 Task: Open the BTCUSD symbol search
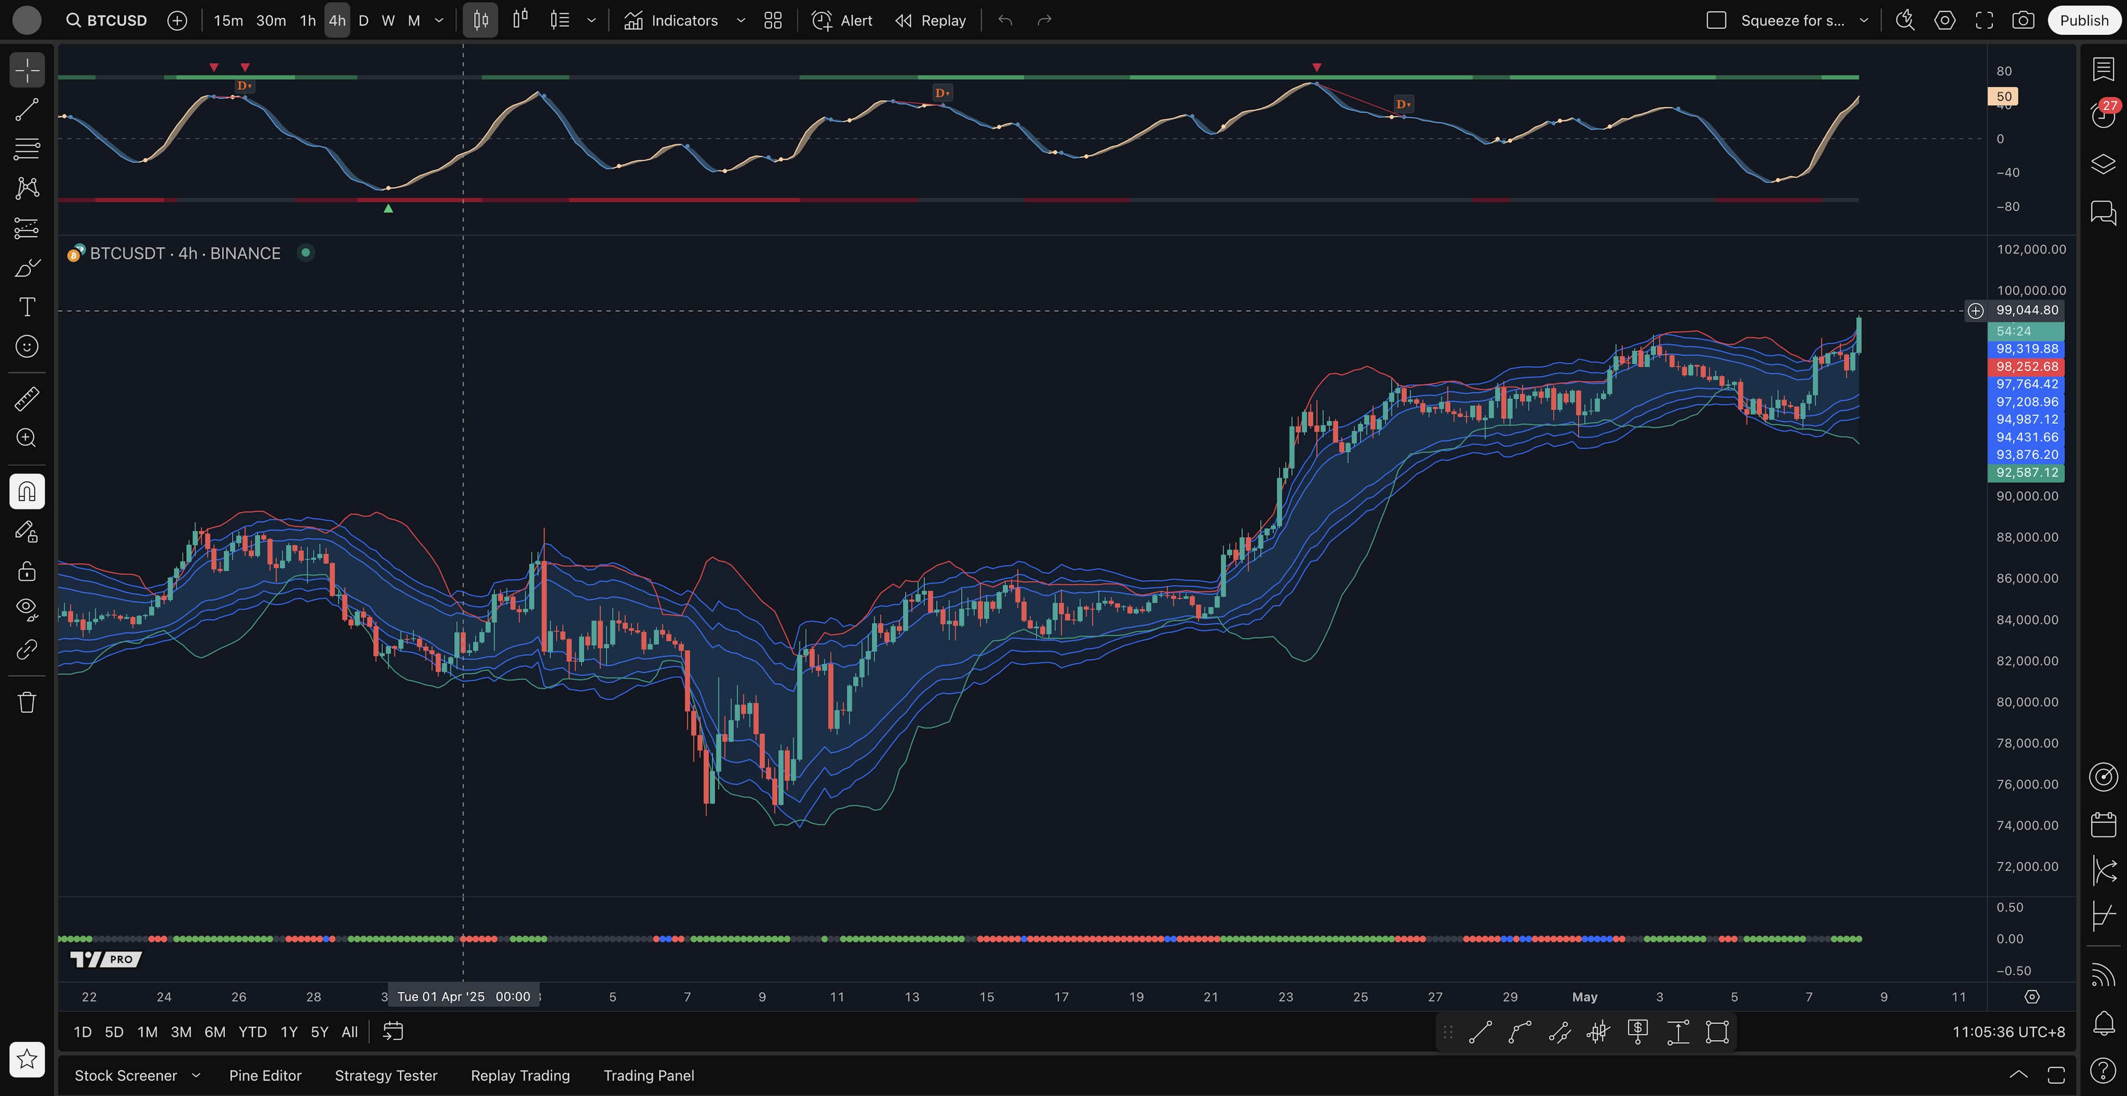106,20
